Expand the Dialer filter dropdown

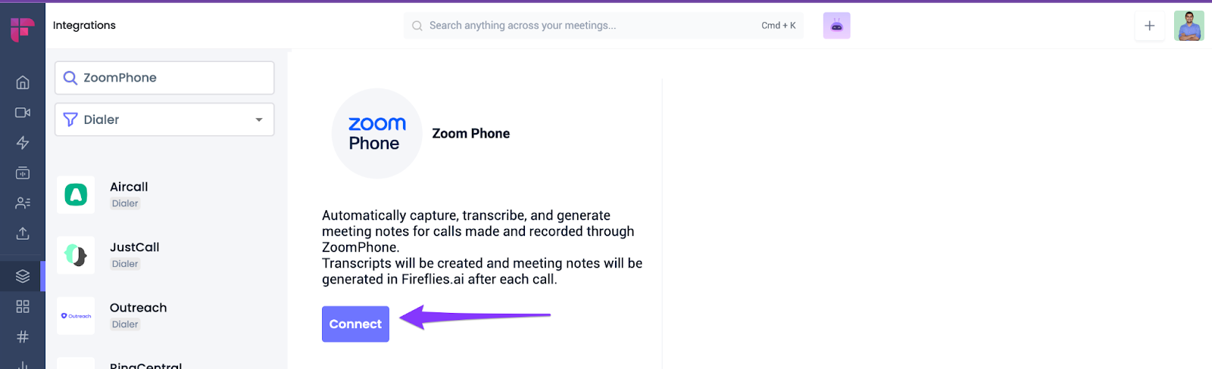point(164,119)
